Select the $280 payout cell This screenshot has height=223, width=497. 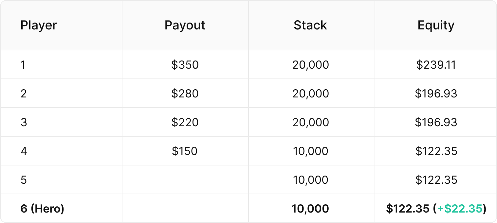coord(185,94)
